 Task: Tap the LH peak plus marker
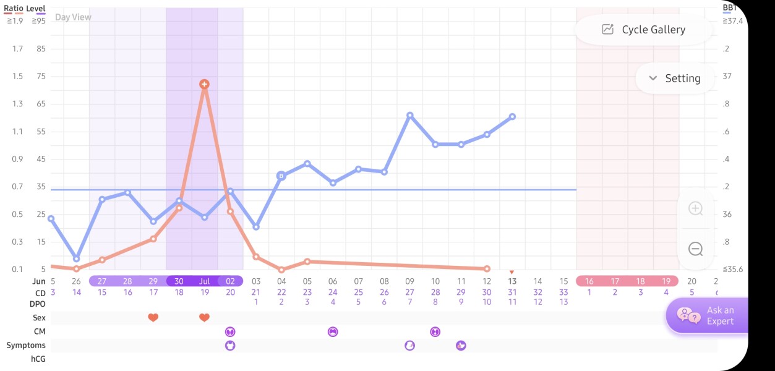pyautogui.click(x=204, y=84)
